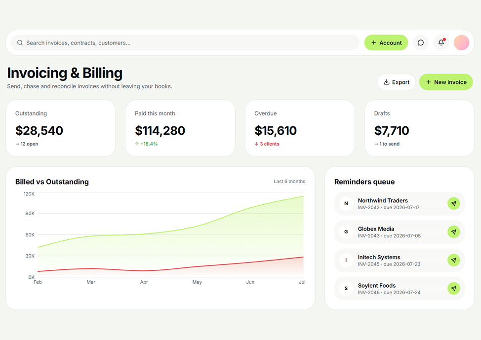This screenshot has width=481, height=340.
Task: Select the Initech Systems reminder name
Action: (x=379, y=257)
